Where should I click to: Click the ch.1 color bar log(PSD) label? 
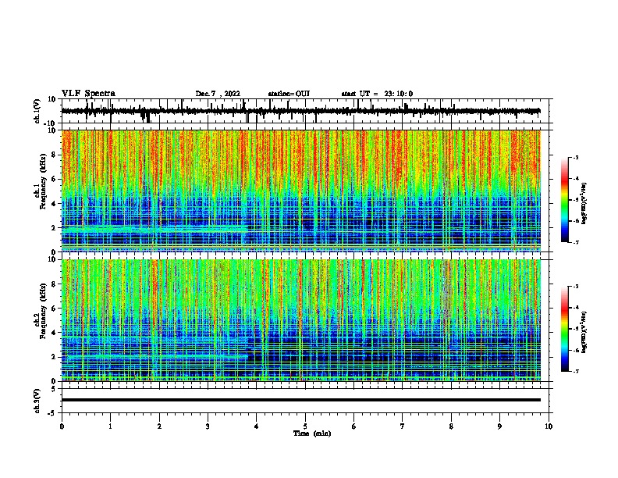click(x=584, y=203)
